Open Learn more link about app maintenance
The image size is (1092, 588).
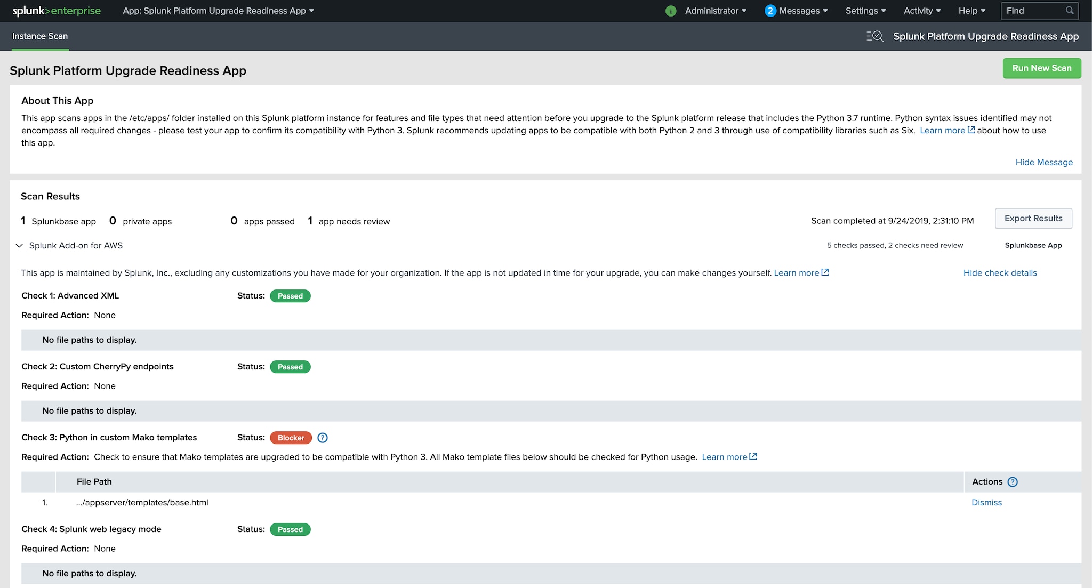click(x=801, y=273)
